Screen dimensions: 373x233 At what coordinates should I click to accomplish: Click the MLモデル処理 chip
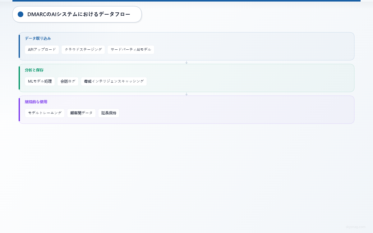pos(40,81)
